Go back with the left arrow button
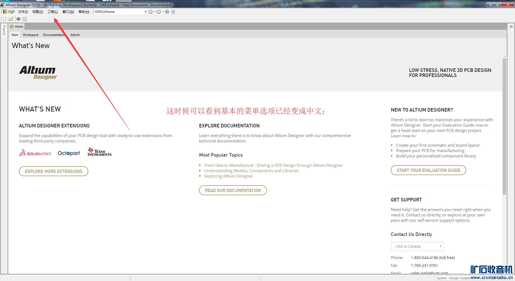Viewport: 515px width, 281px height. click(150, 12)
